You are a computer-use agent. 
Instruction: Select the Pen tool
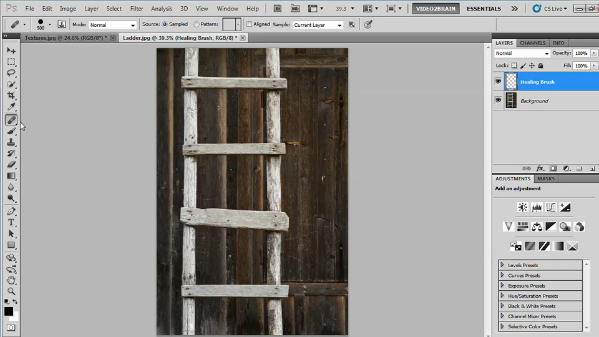(11, 212)
